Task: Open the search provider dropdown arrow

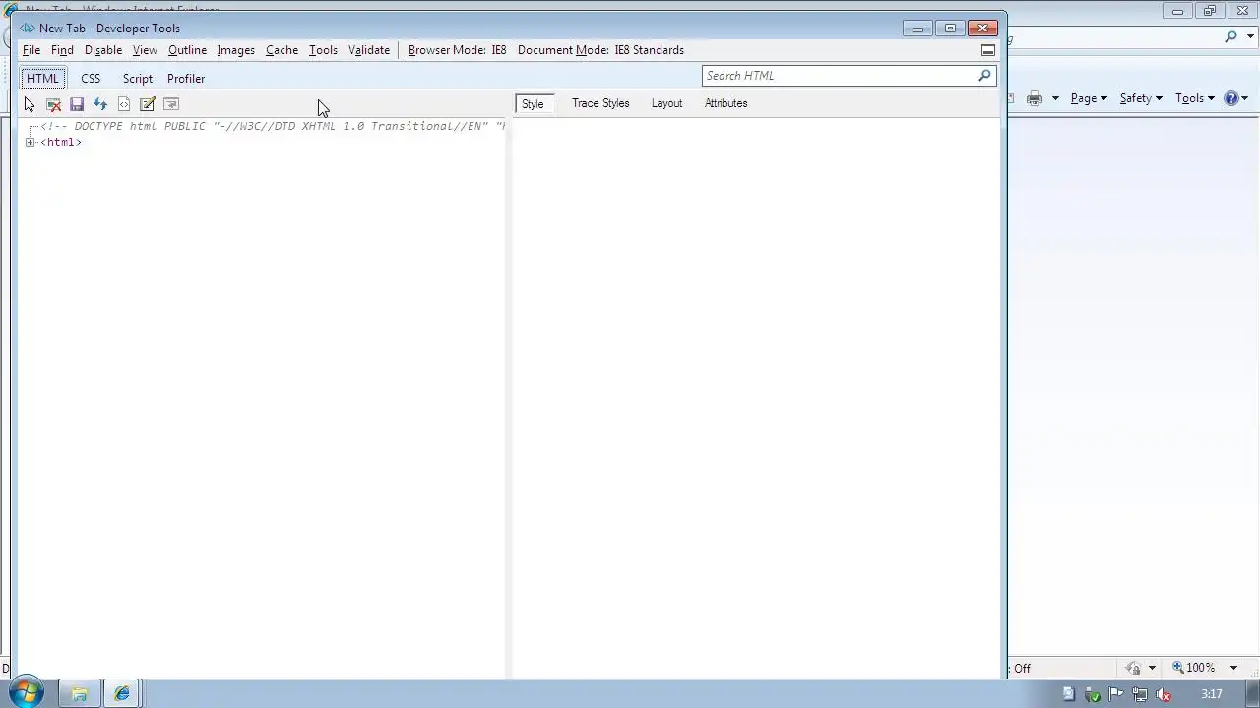Action: click(x=1249, y=37)
